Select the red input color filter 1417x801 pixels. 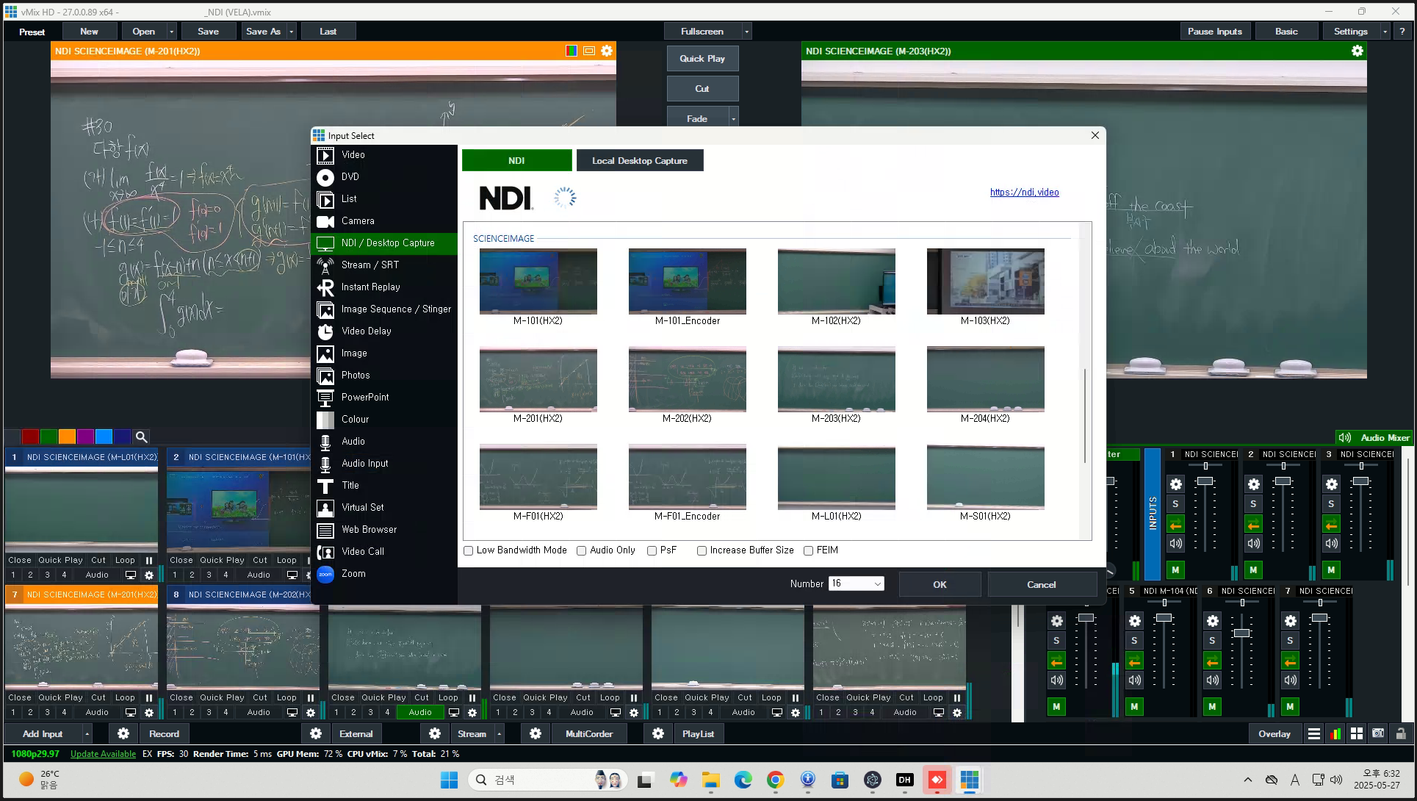point(30,437)
